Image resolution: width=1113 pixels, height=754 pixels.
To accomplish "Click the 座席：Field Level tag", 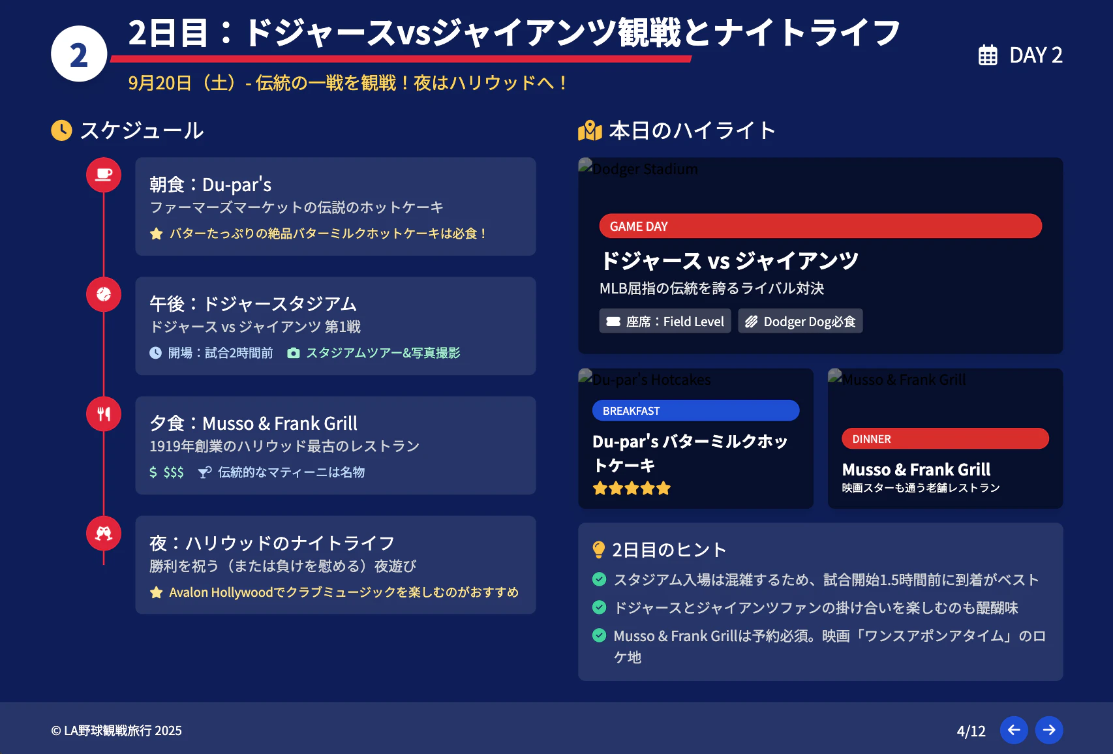I will tap(665, 321).
